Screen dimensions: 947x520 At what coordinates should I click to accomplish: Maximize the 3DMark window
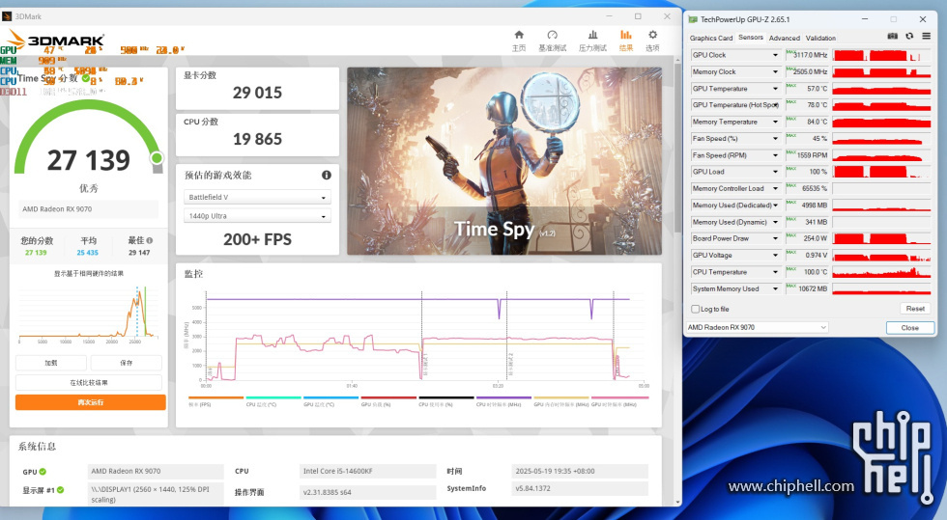coord(638,16)
